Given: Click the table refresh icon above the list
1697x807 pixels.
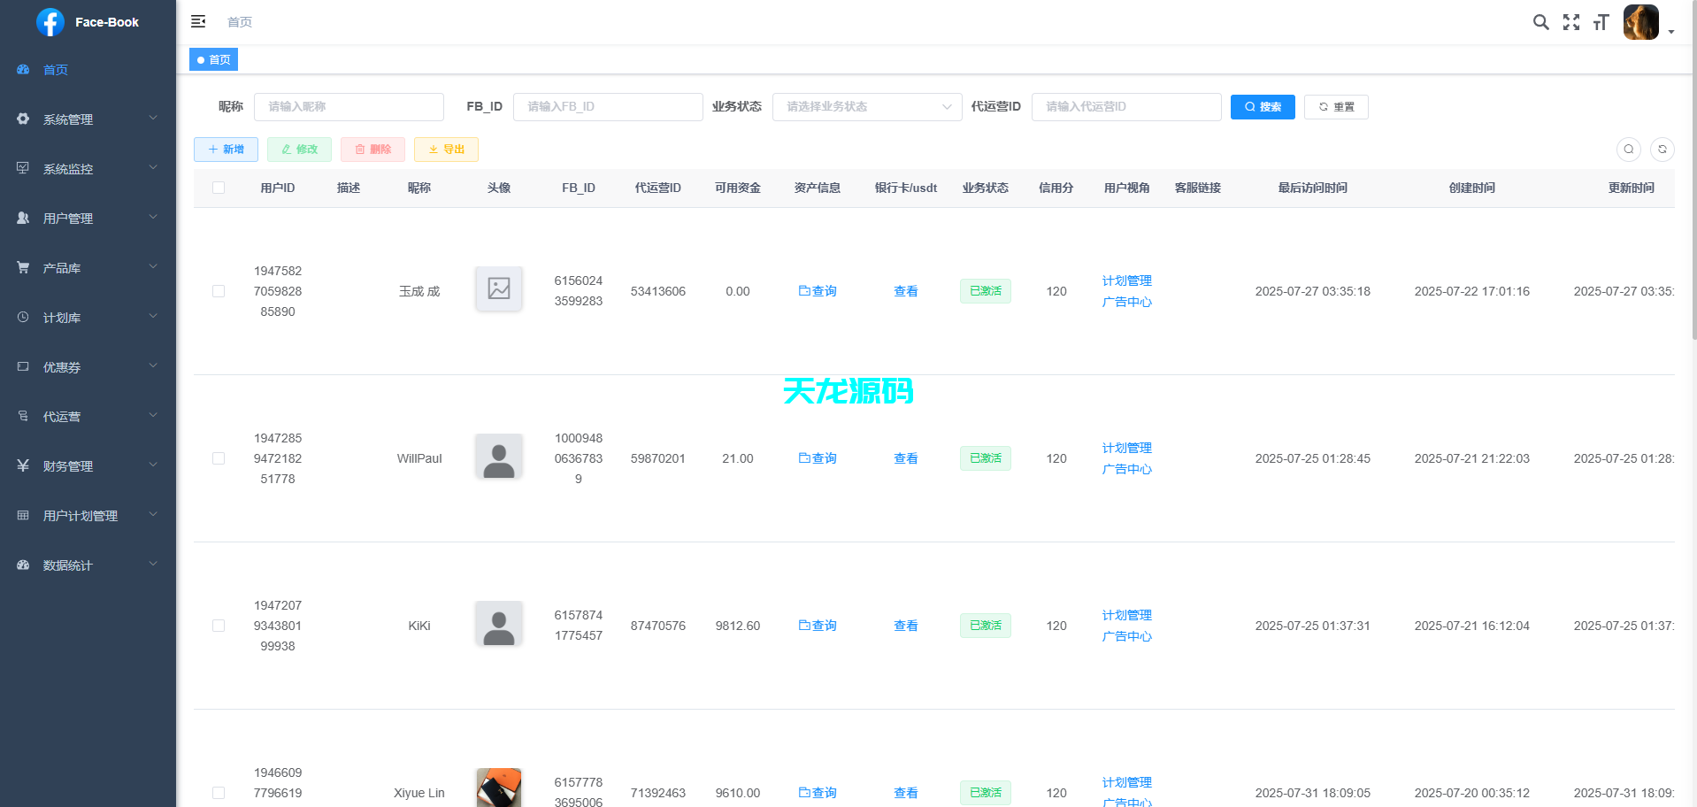Looking at the screenshot, I should (x=1662, y=150).
